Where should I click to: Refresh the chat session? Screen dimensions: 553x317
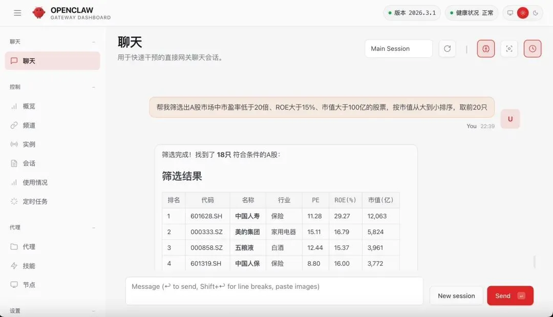coord(447,49)
